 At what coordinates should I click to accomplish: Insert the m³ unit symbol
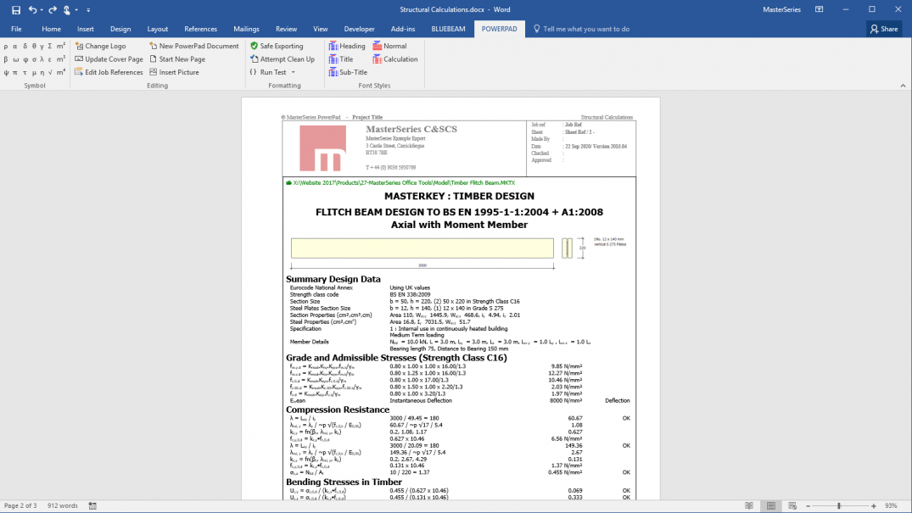tap(60, 59)
